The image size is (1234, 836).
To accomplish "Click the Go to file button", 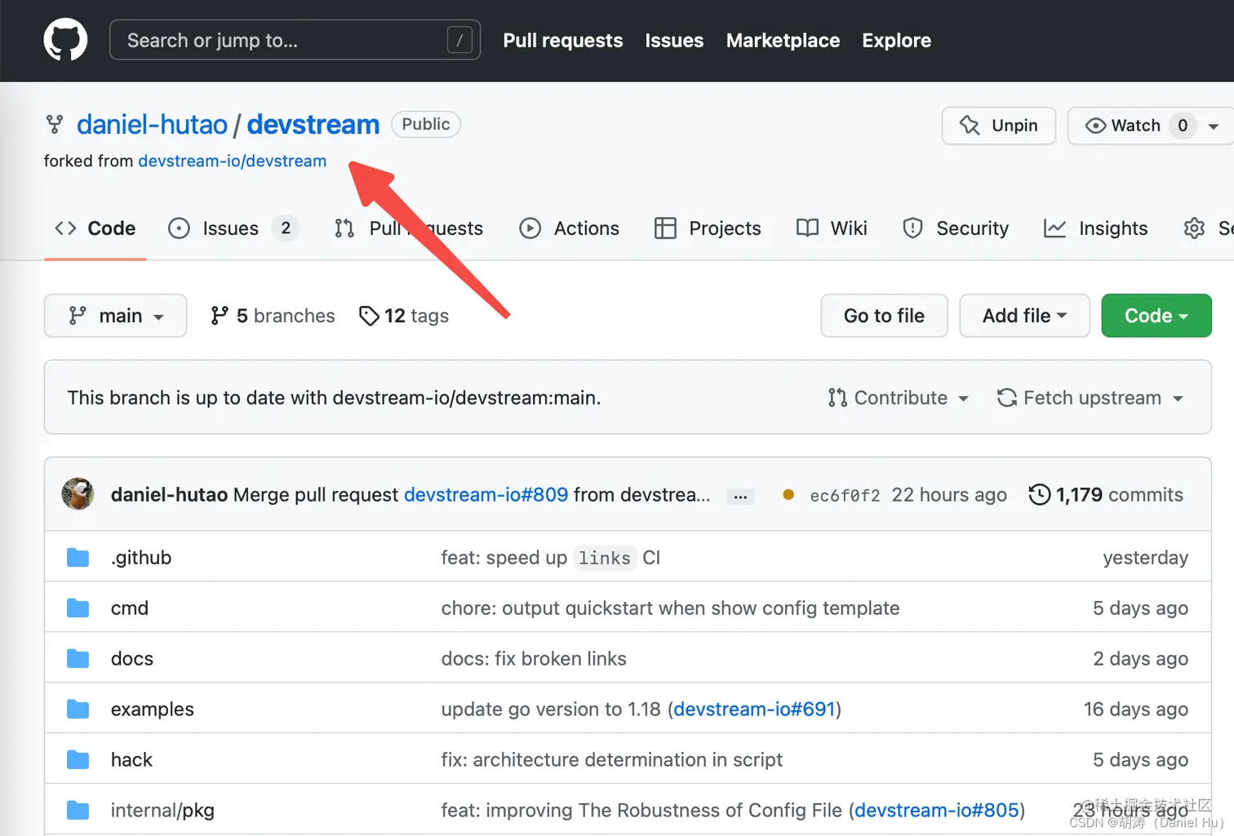I will click(x=884, y=316).
